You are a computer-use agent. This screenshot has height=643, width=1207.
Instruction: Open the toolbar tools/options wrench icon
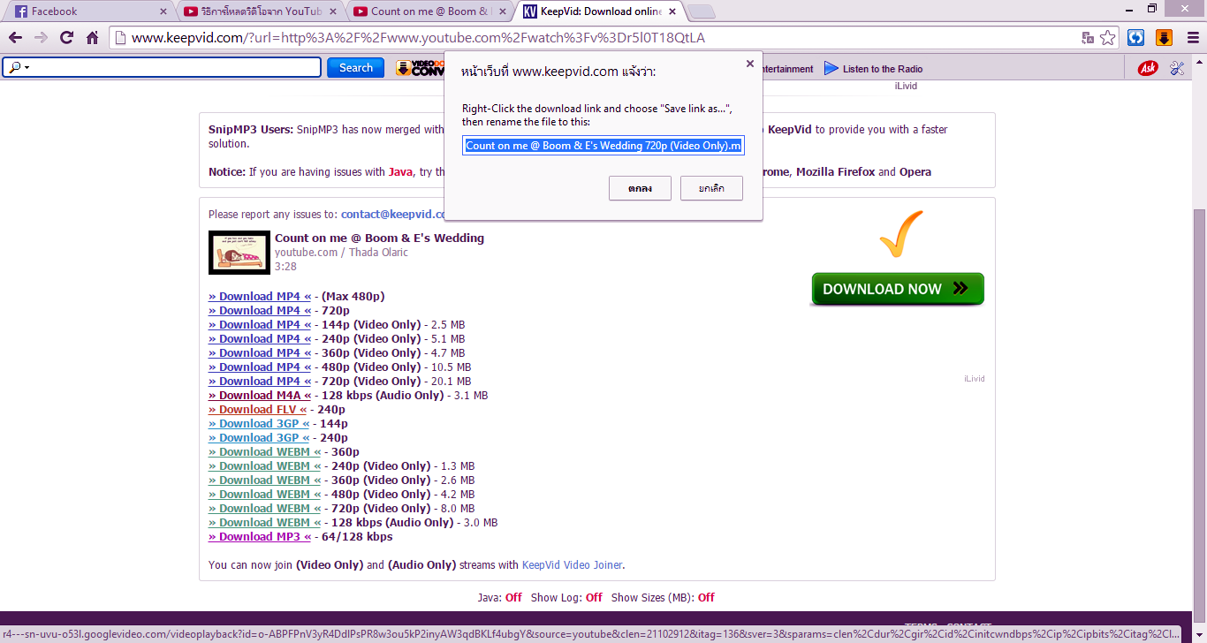(x=1176, y=67)
